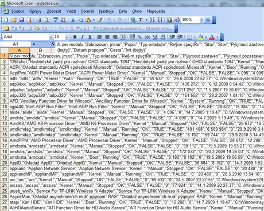Activate the Format Painter brush
The height and width of the screenshot is (211, 264).
(x=100, y=20)
